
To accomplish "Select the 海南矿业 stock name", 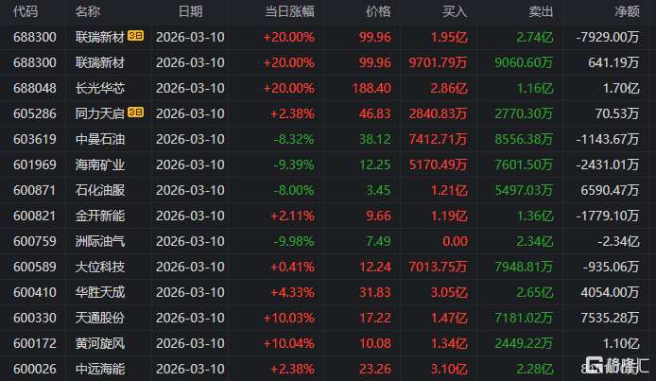I will (99, 165).
